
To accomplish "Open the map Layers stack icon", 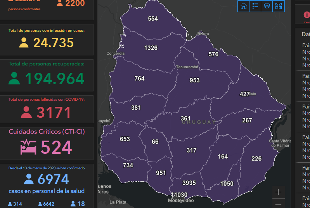I will [x=267, y=6].
